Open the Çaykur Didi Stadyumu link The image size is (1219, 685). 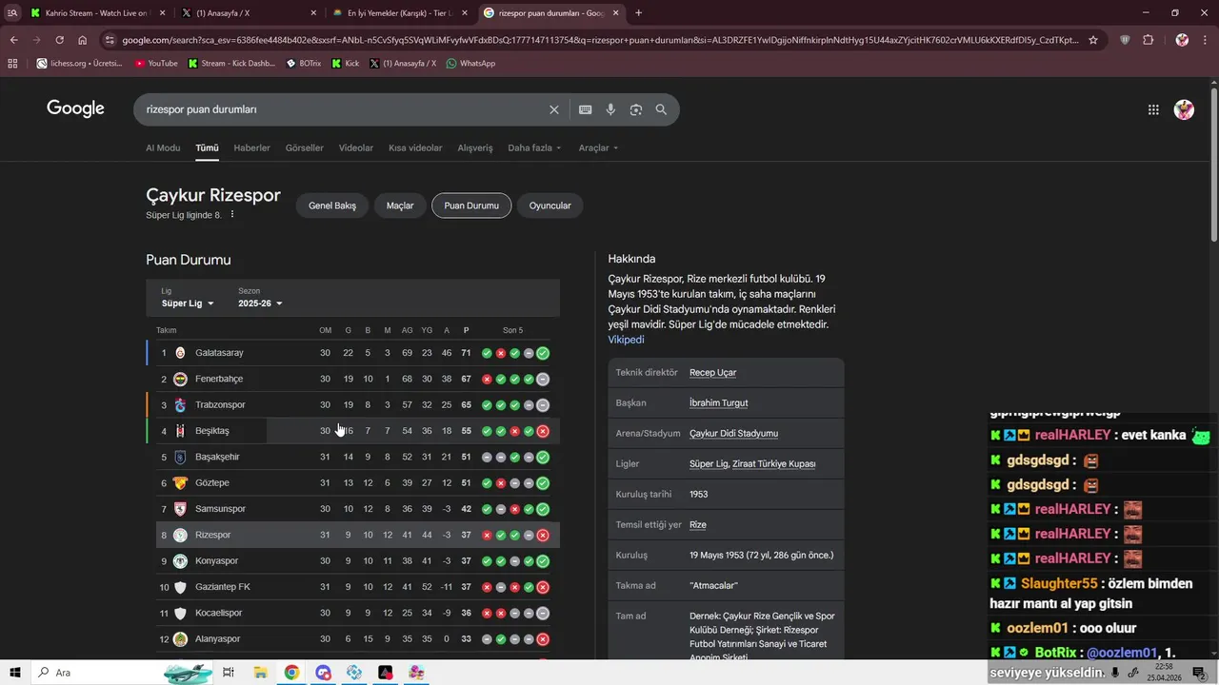point(733,433)
